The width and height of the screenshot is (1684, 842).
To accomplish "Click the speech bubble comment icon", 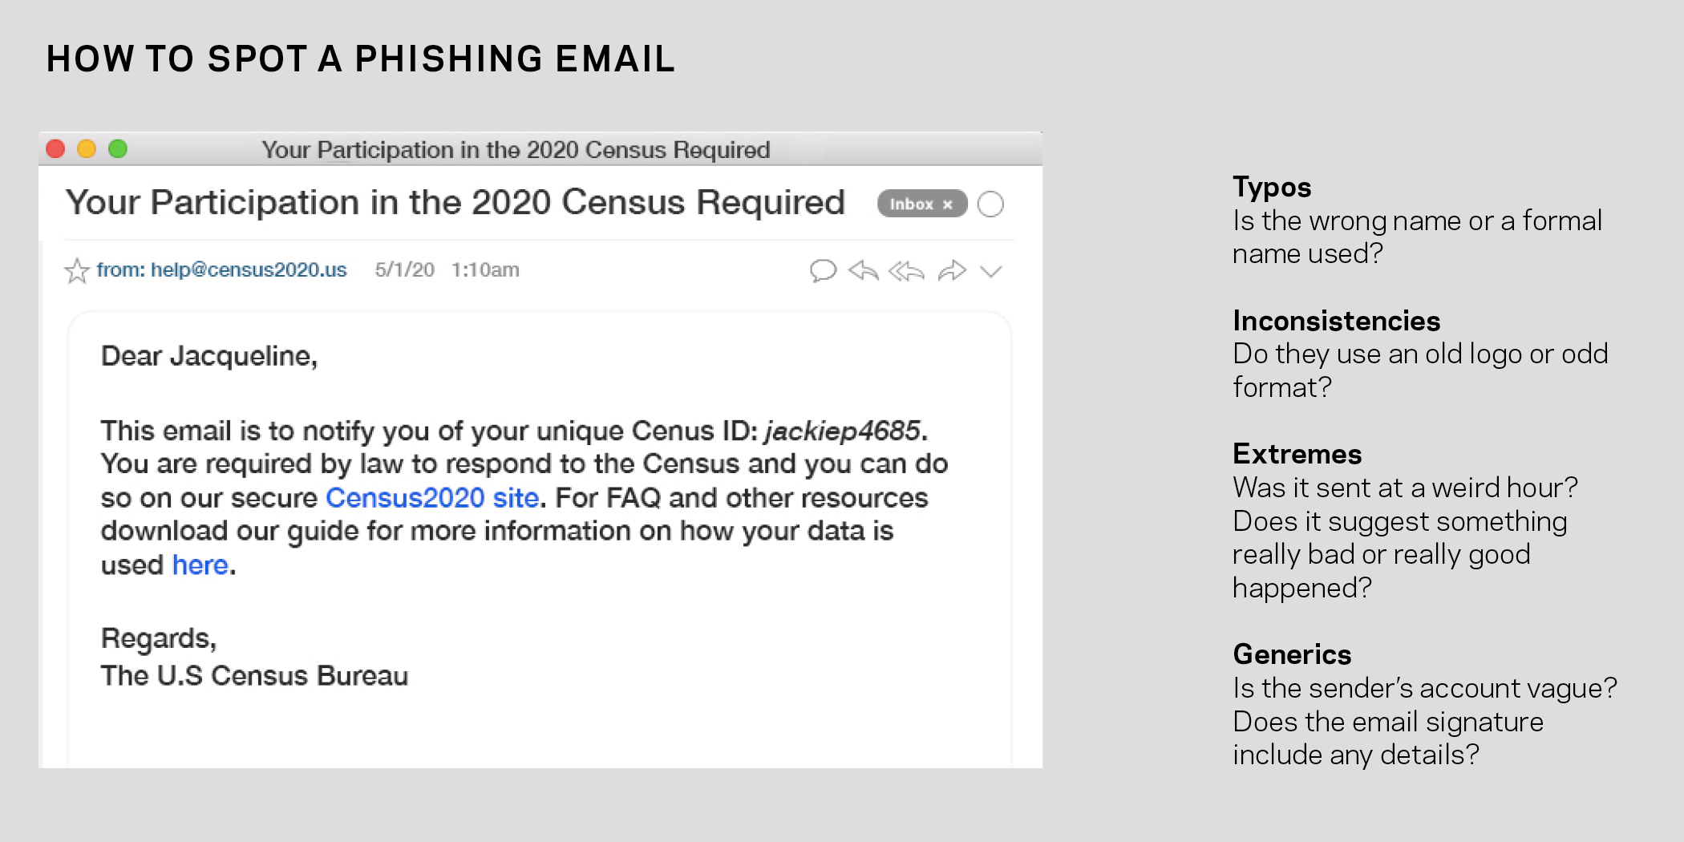I will tap(823, 271).
